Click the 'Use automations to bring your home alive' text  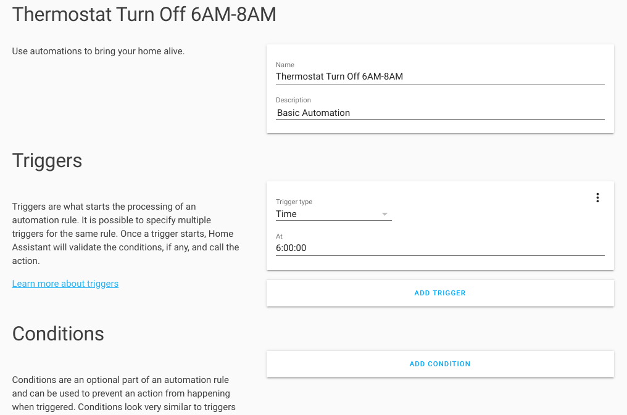(x=98, y=51)
